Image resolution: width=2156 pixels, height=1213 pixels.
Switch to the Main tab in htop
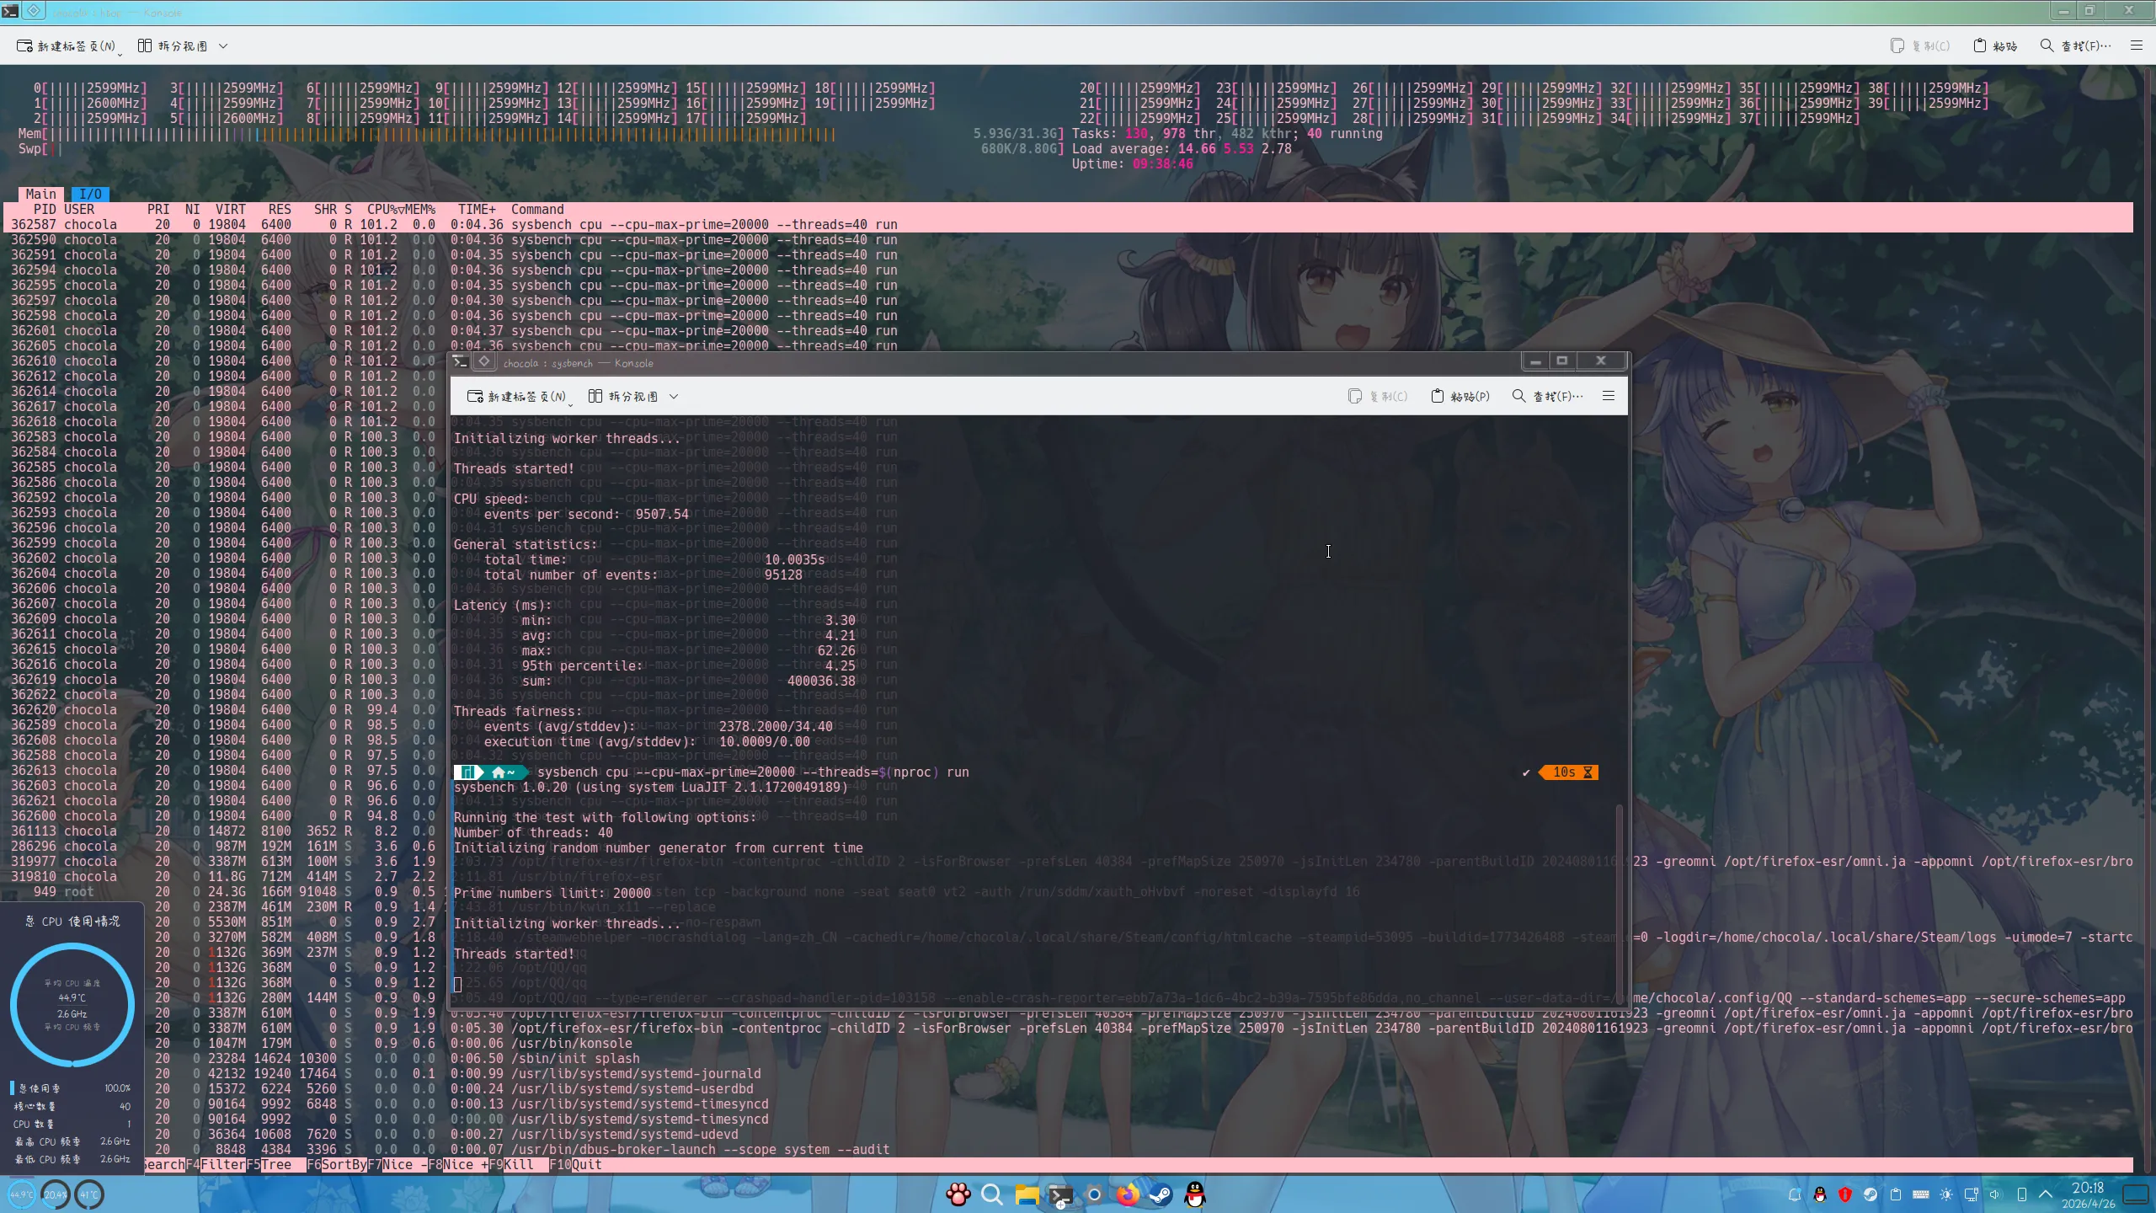(41, 194)
